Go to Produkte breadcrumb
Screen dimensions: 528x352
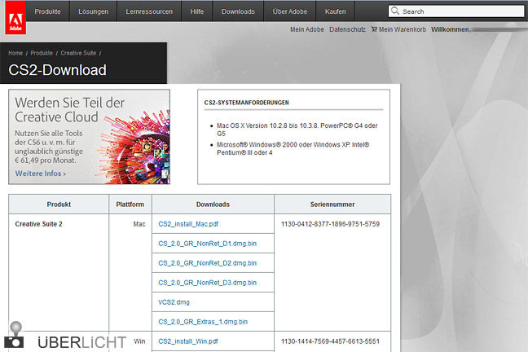[42, 53]
